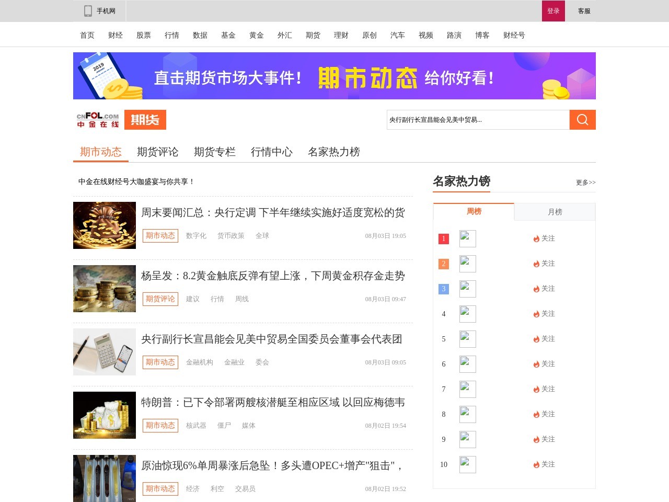
Task: Click inside the search input field
Action: [x=476, y=119]
